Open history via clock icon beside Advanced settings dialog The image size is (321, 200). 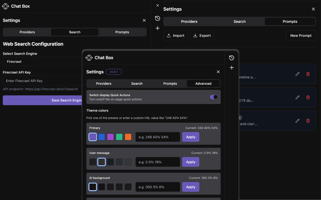[231, 57]
